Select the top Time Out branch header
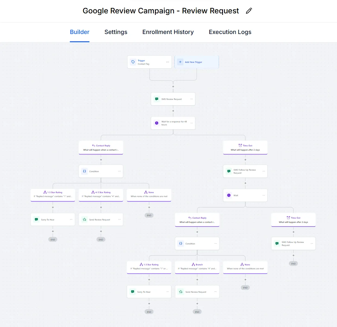This screenshot has width=337, height=327. tap(245, 148)
